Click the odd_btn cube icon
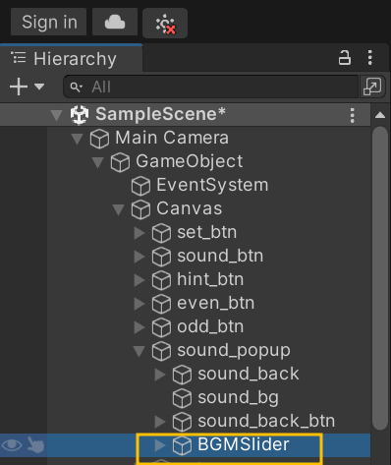This screenshot has height=465, width=391. [x=161, y=327]
